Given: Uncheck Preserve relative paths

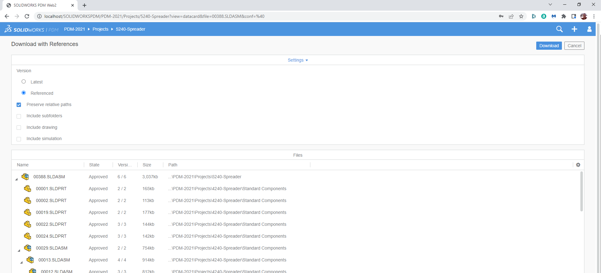Looking at the screenshot, I should point(19,105).
